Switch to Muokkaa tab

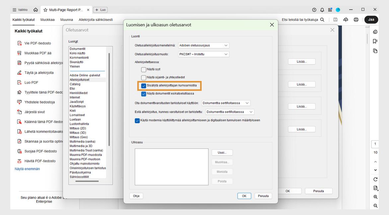(x=47, y=20)
